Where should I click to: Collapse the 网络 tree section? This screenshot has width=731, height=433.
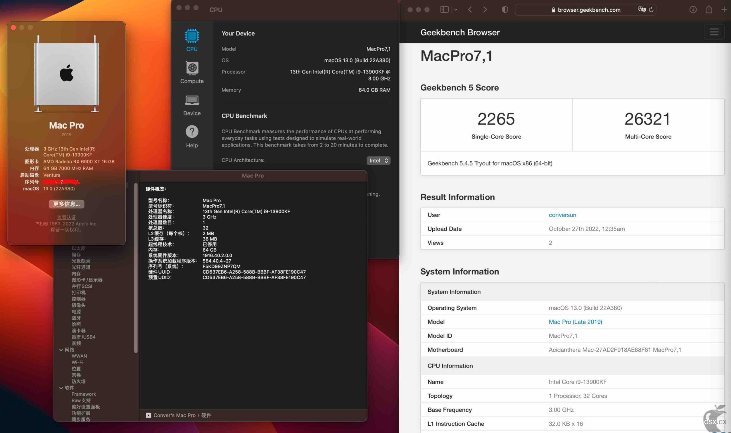[61, 350]
